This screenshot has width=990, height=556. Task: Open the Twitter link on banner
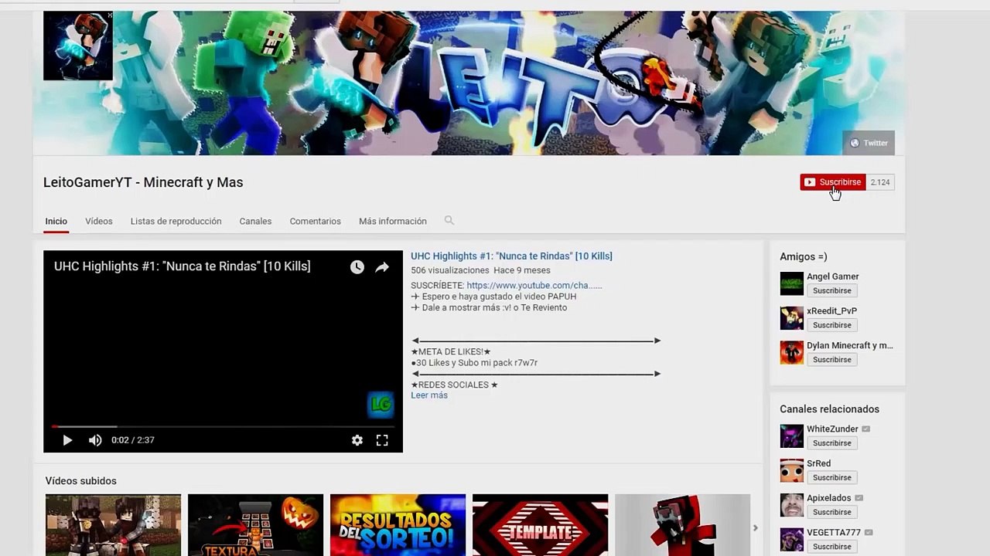point(869,143)
